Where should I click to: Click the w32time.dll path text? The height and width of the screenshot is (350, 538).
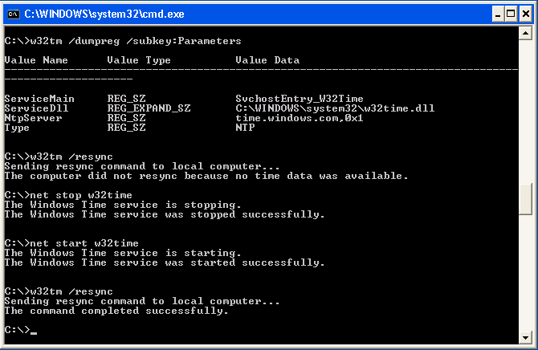coord(335,108)
